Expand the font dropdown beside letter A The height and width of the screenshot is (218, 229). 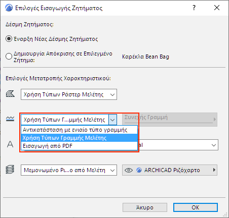[214, 145]
